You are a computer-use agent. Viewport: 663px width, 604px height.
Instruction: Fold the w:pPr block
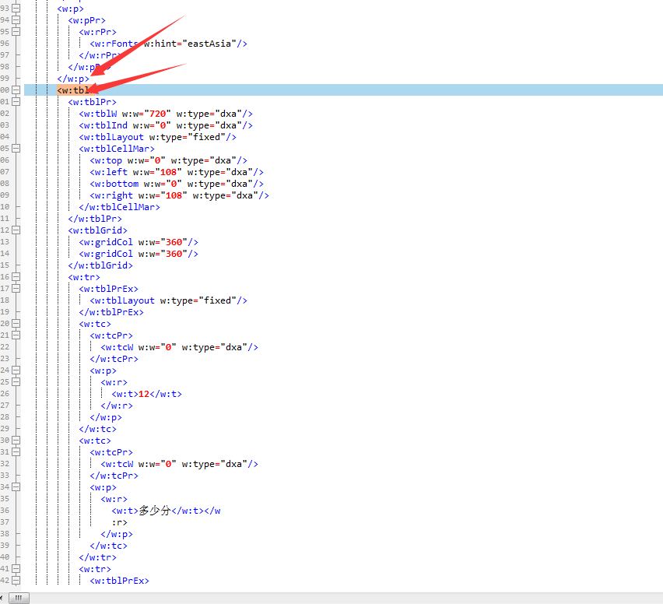point(16,20)
